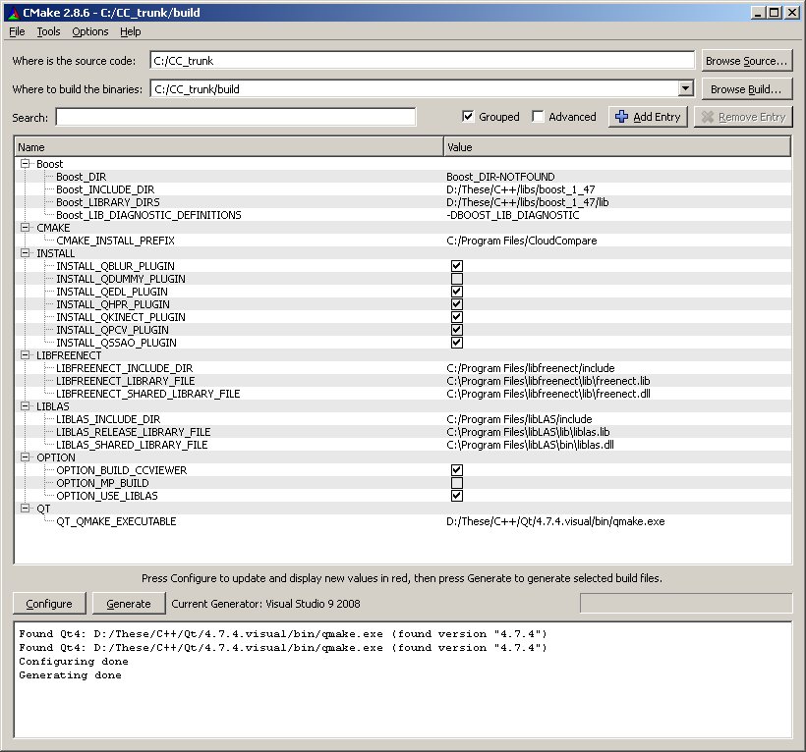Viewport: 806px width, 752px height.
Task: Collapse the QT group
Action: click(x=25, y=509)
